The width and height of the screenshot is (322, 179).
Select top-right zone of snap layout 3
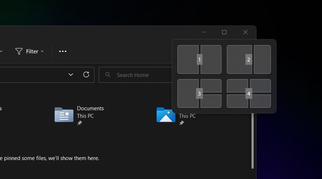click(x=211, y=86)
